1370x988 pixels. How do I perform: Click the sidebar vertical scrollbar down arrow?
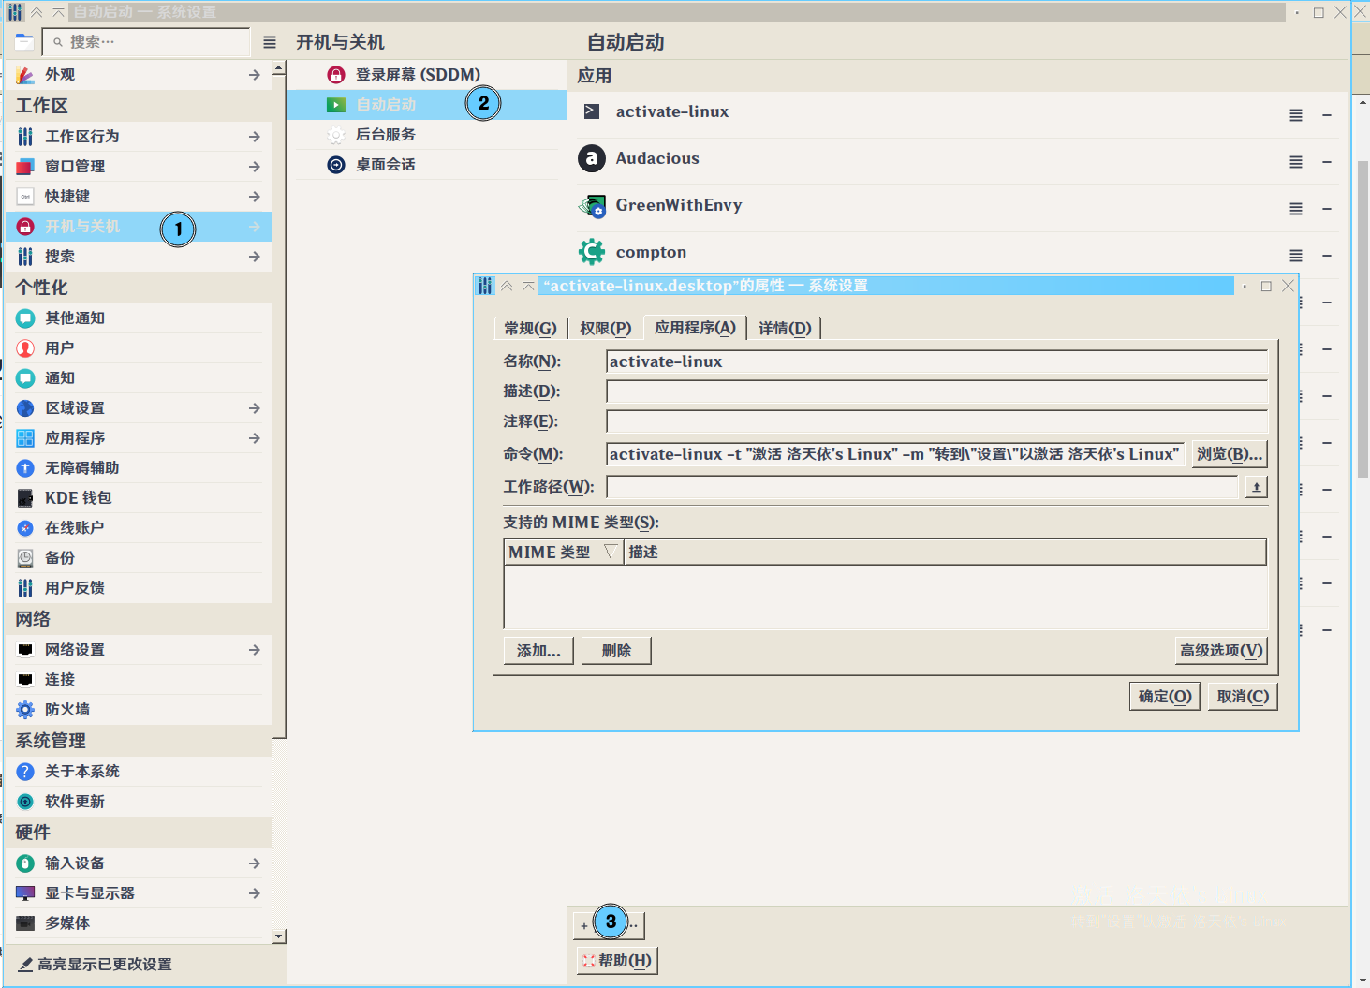(279, 936)
